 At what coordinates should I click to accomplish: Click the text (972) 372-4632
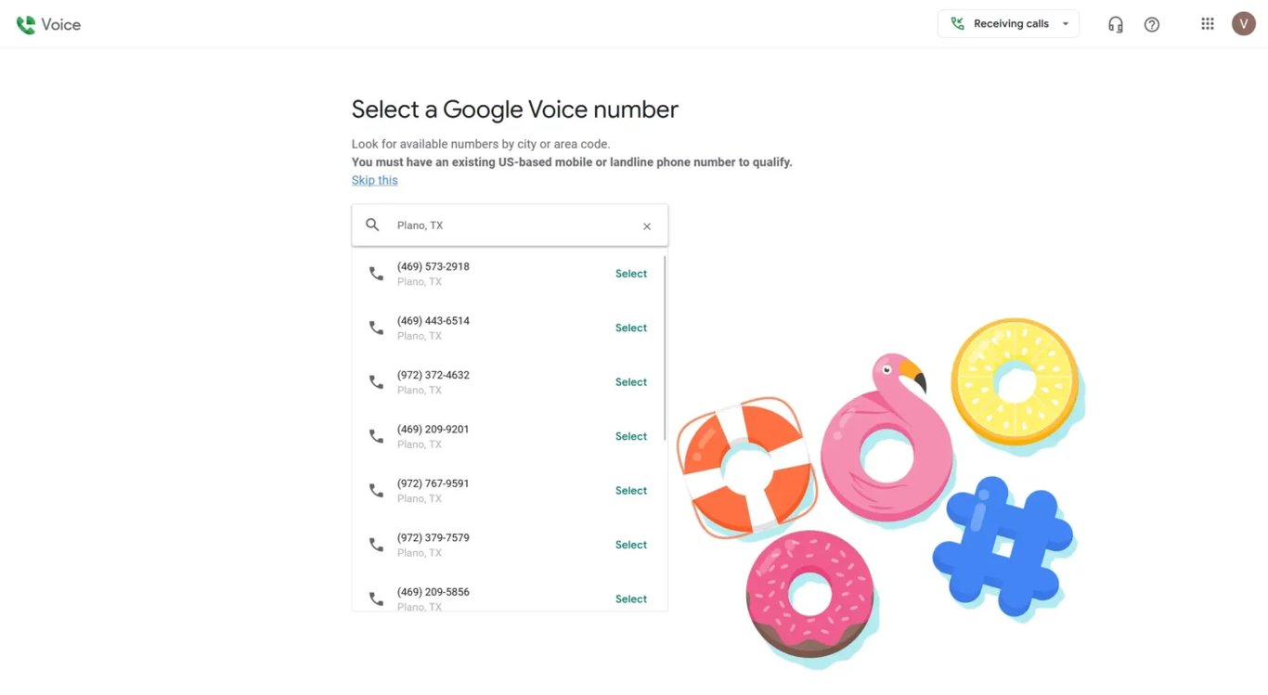point(433,375)
